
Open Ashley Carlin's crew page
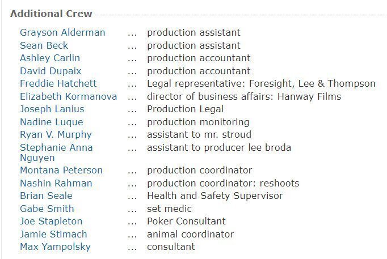coord(50,58)
